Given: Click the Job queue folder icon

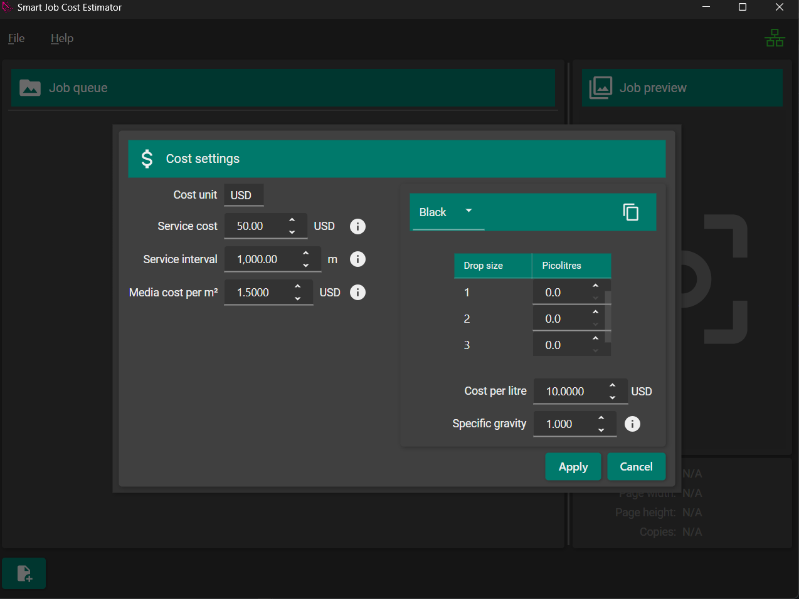Looking at the screenshot, I should coord(29,88).
